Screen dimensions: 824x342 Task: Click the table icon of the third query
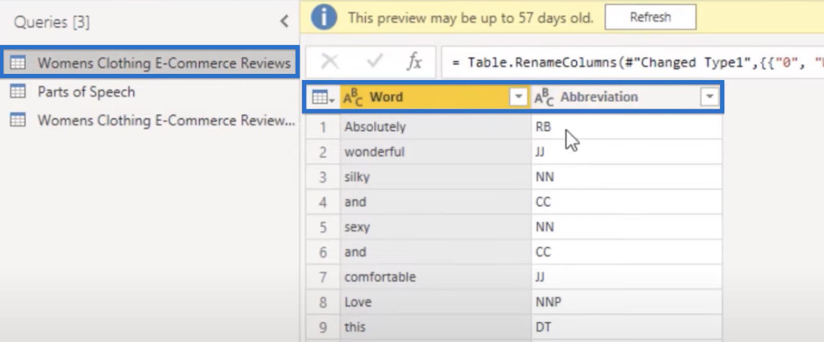click(x=18, y=120)
